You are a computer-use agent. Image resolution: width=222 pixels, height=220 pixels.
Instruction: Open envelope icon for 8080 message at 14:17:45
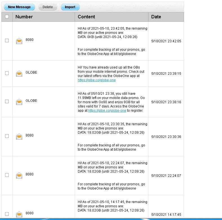(x=19, y=214)
